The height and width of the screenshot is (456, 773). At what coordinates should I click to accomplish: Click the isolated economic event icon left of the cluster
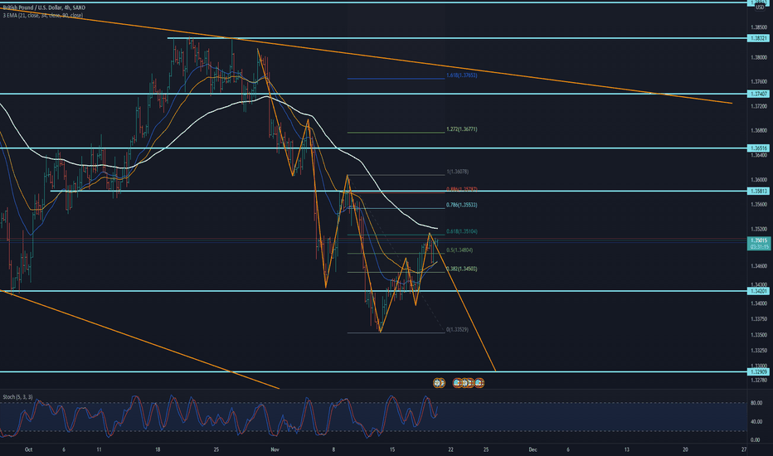pos(439,382)
